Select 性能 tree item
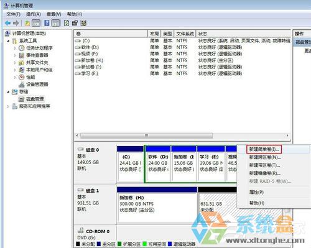 click(x=30, y=77)
